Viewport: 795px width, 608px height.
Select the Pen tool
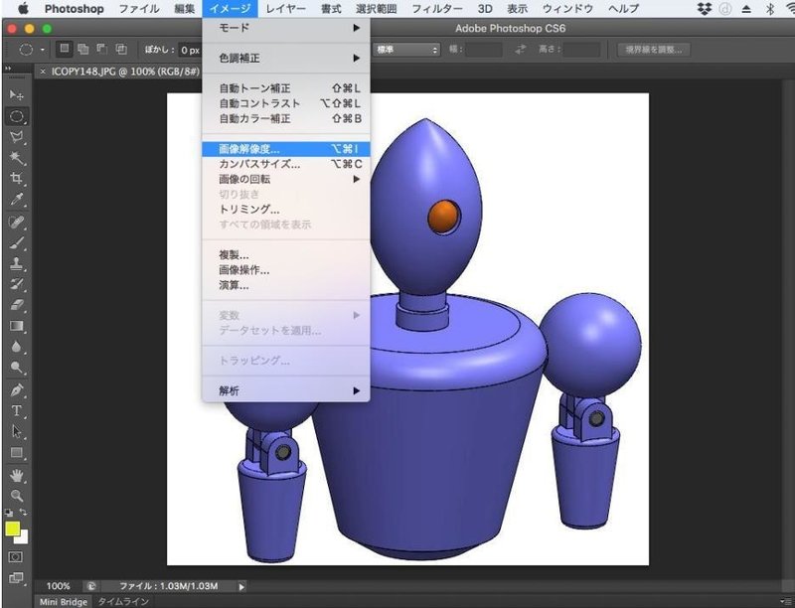[16, 389]
